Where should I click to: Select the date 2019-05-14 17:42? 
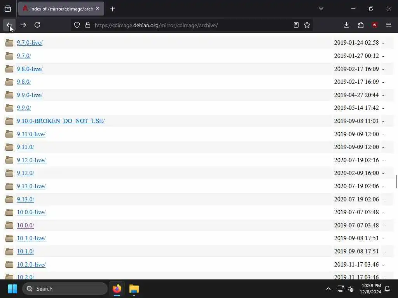pyautogui.click(x=356, y=108)
